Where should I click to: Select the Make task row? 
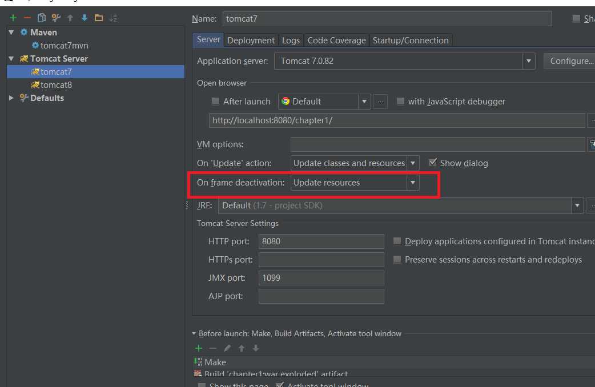[394, 362]
